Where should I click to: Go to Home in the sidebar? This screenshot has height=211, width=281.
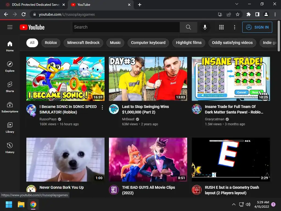(10, 46)
